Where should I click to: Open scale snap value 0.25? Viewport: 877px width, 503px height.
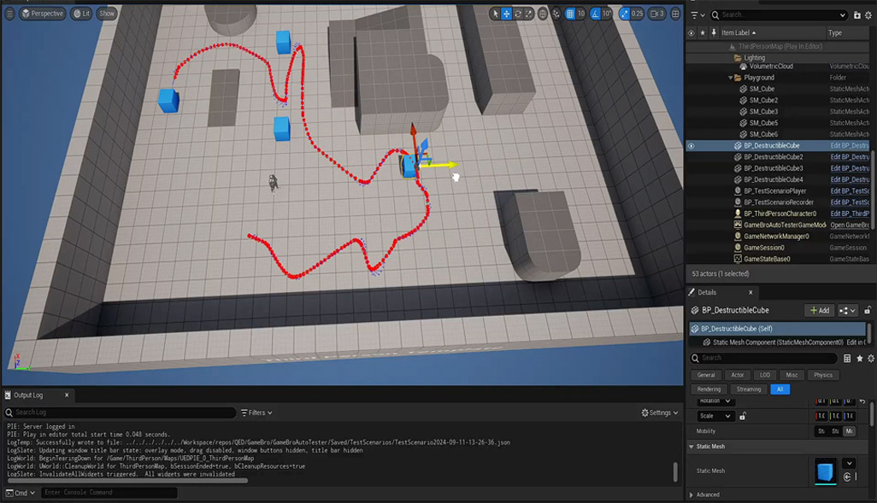[637, 14]
